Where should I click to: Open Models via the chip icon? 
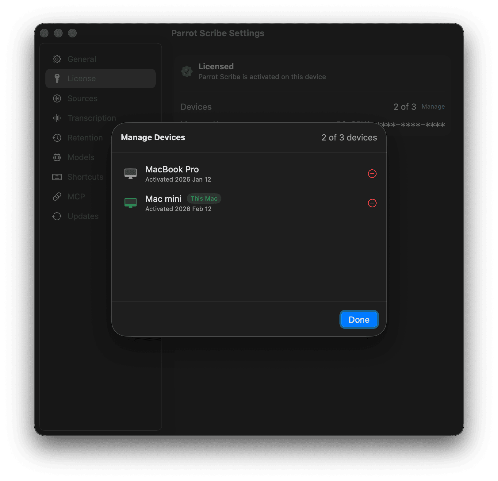coord(57,157)
